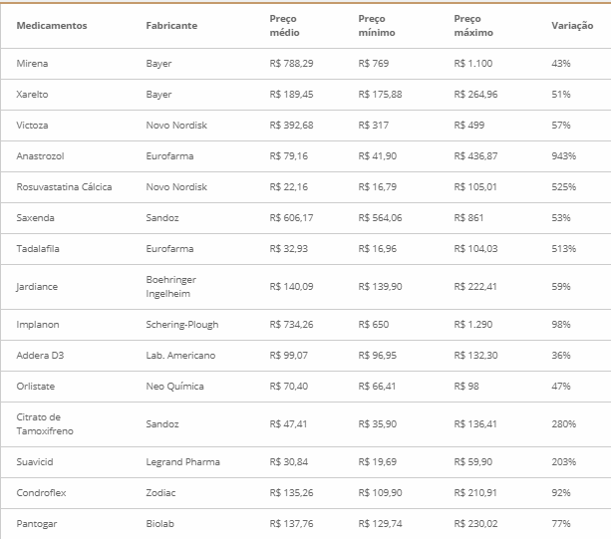This screenshot has height=539, width=611.
Task: Select Rosuvastatina Cálcica medication cell
Action: [x=64, y=187]
